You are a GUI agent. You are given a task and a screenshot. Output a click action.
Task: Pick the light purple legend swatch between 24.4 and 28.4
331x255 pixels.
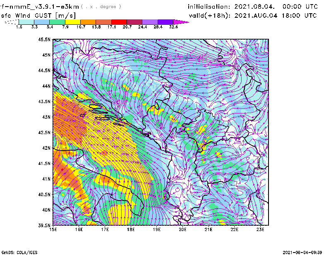pyautogui.click(x=150, y=22)
